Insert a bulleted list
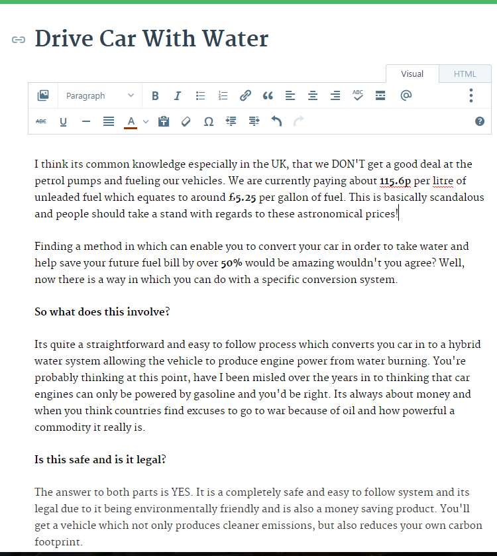Viewport: 497px width, 556px height. coord(200,95)
